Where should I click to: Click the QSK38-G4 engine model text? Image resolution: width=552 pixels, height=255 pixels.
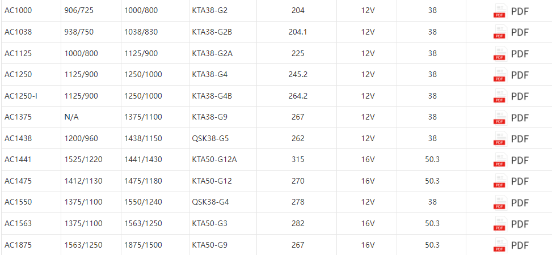[x=210, y=202]
